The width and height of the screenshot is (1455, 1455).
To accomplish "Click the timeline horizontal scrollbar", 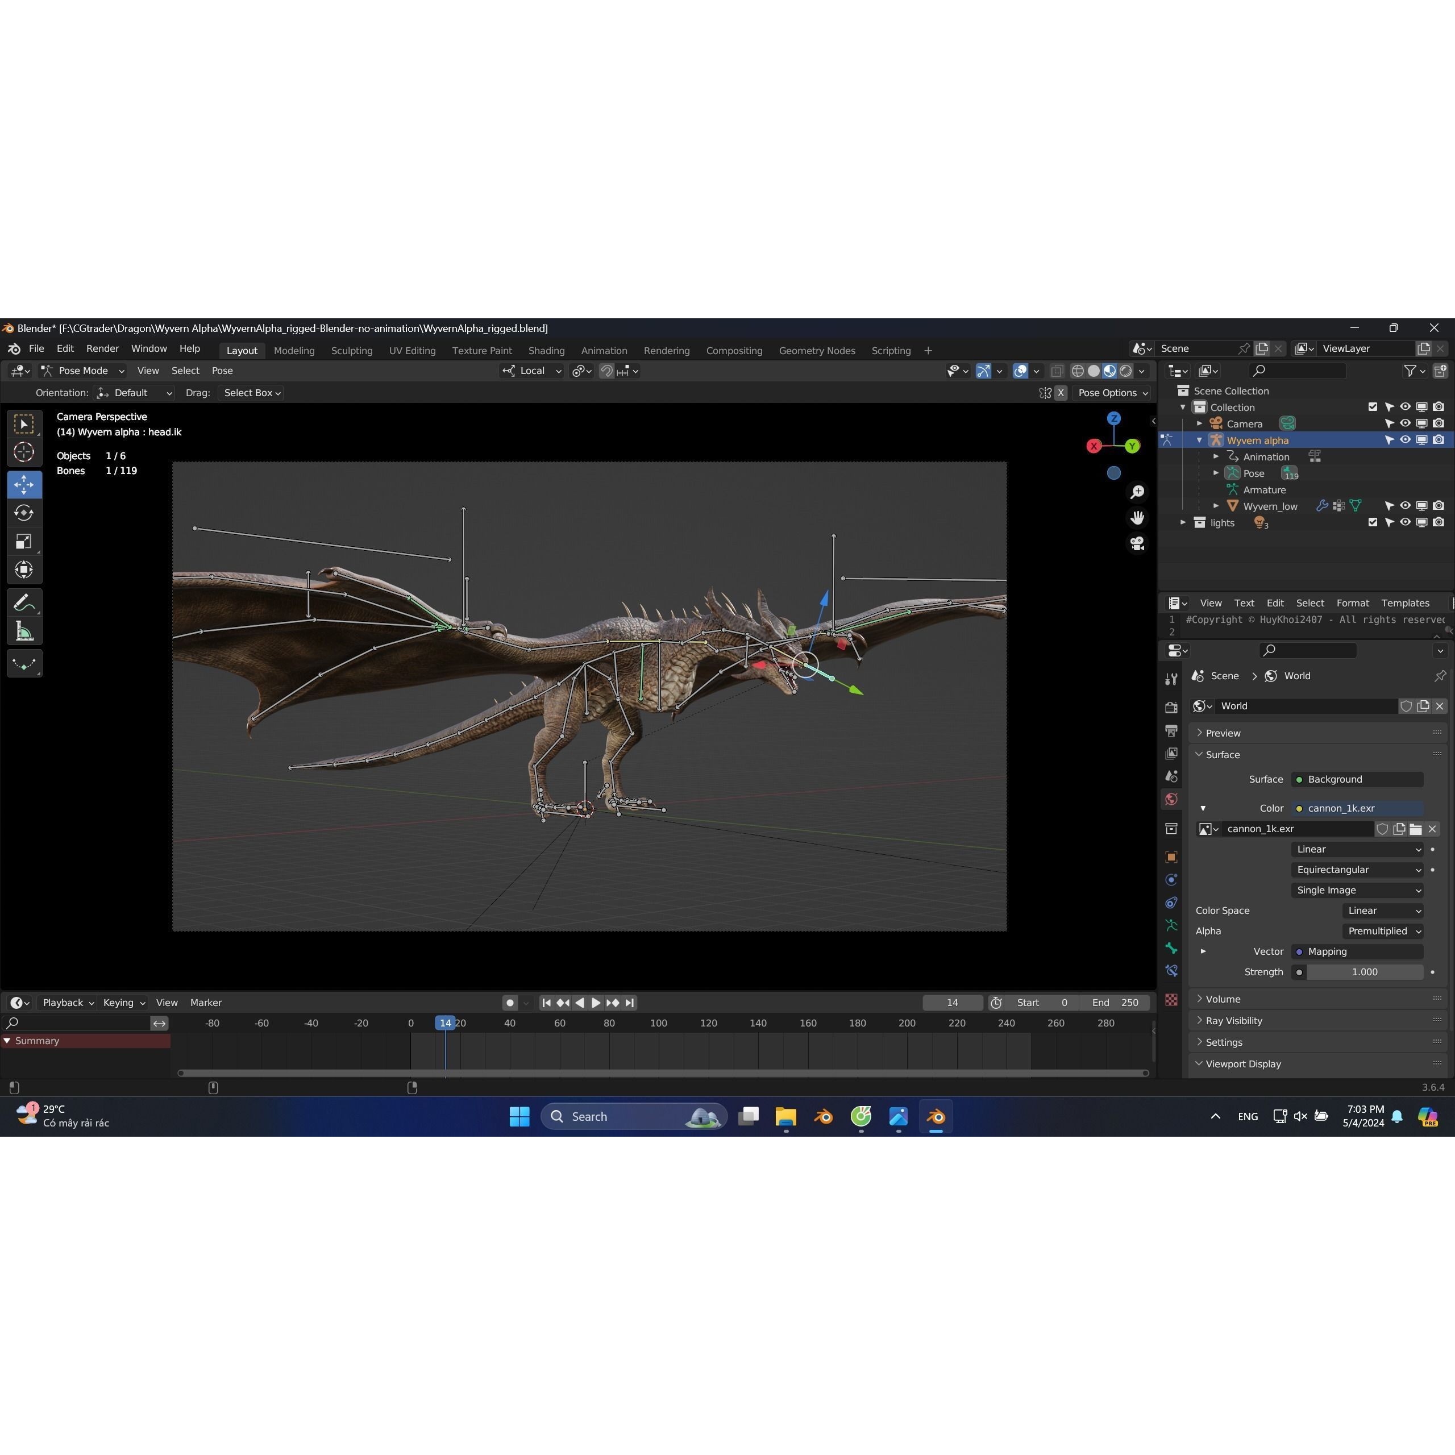I will (x=663, y=1072).
